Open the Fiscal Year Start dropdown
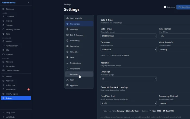 click(x=128, y=103)
